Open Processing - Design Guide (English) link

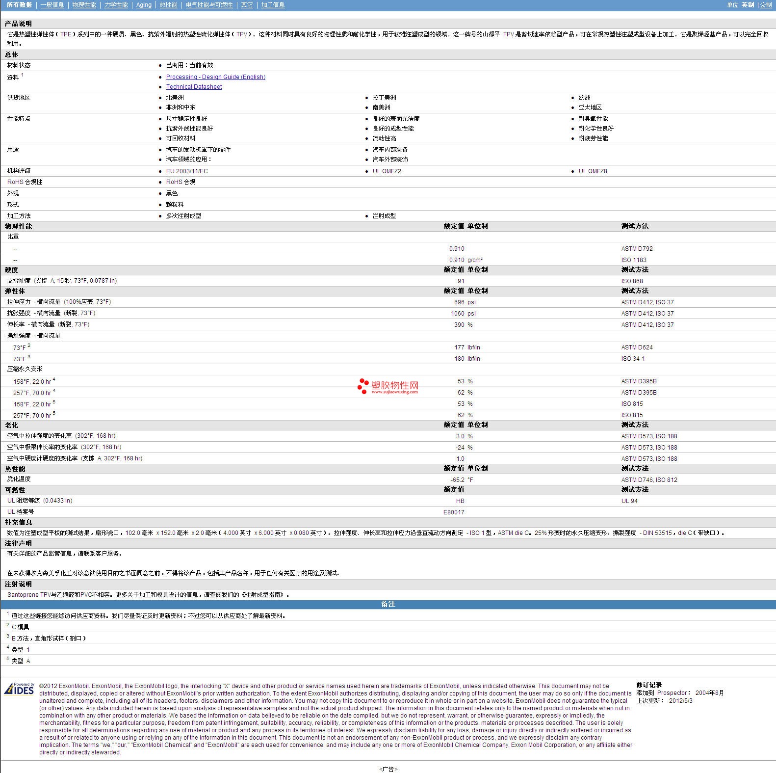coord(215,77)
